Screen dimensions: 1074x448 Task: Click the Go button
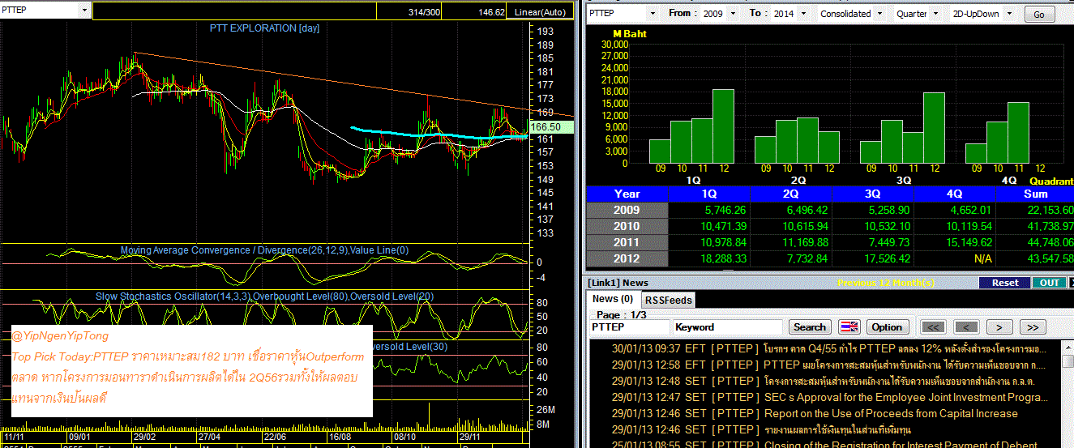1039,15
